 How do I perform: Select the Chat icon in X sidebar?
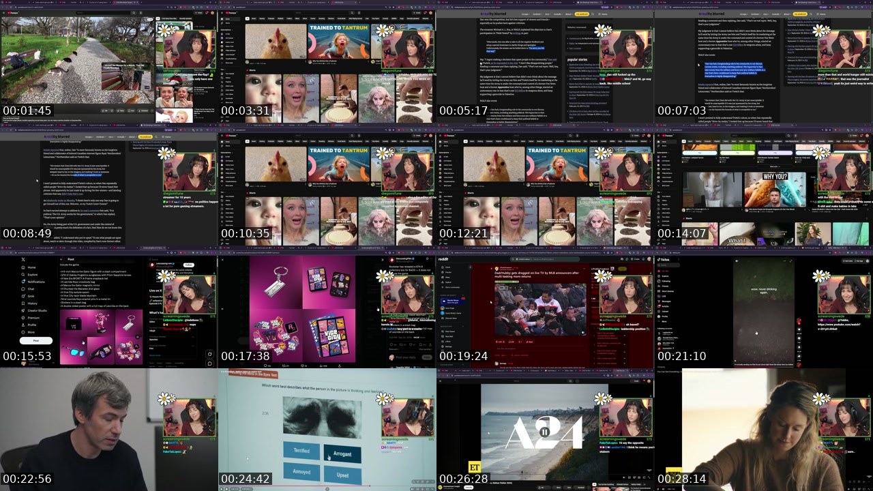(x=23, y=289)
